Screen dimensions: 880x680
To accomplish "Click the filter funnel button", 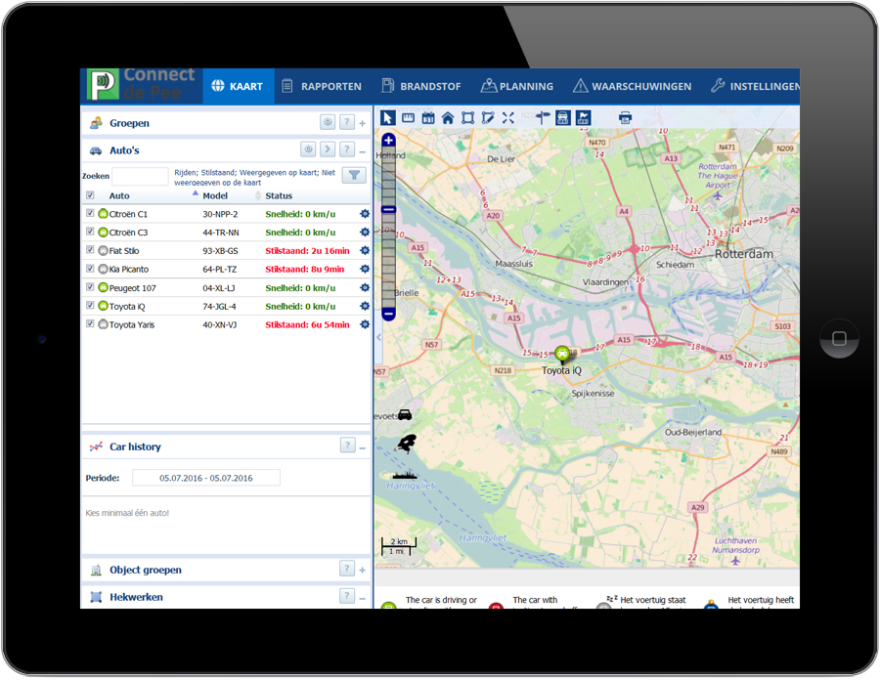I will 354,176.
